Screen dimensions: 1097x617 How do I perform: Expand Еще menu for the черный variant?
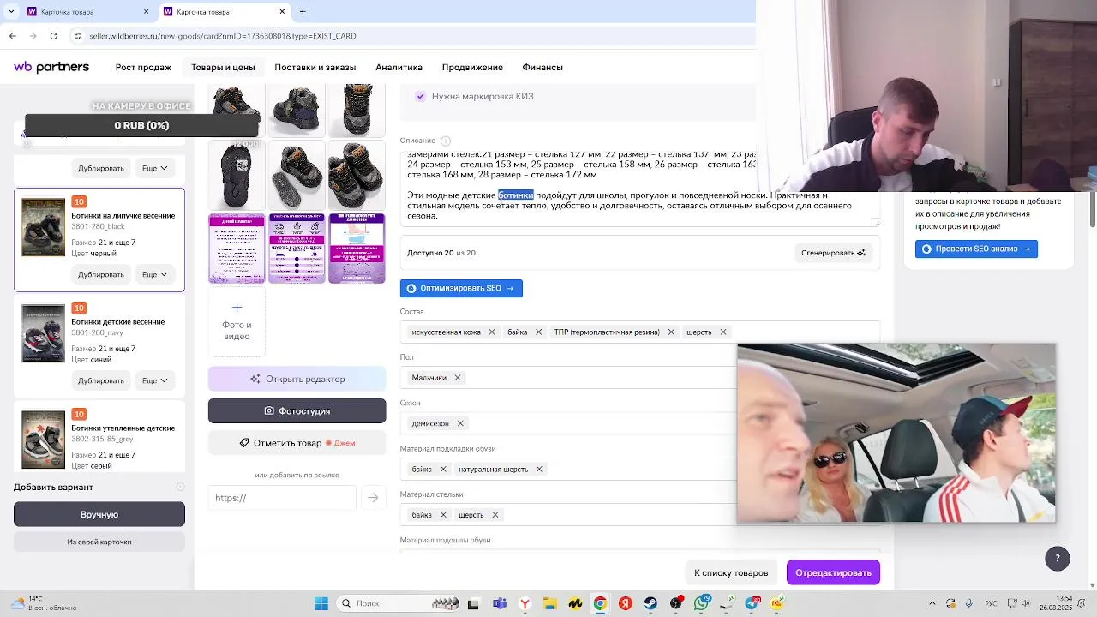click(x=155, y=274)
